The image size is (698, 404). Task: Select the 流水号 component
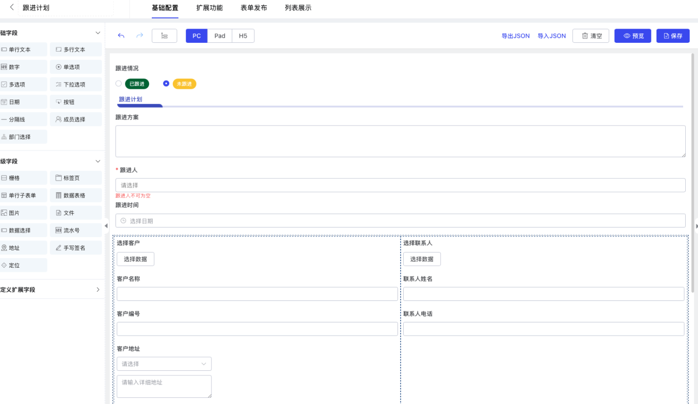coord(76,231)
